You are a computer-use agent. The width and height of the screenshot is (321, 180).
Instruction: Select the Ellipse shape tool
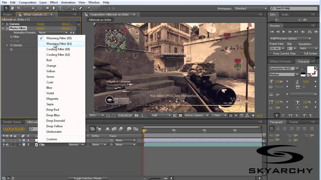[48, 8]
